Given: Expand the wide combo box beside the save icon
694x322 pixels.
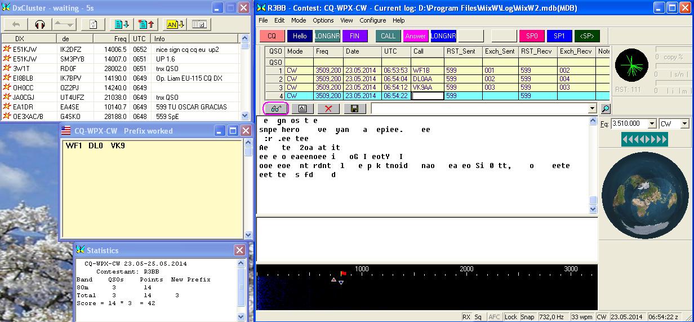Looking at the screenshot, I should click(591, 108).
